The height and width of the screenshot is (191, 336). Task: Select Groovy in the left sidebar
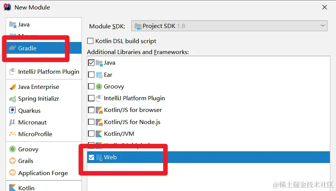(44, 149)
